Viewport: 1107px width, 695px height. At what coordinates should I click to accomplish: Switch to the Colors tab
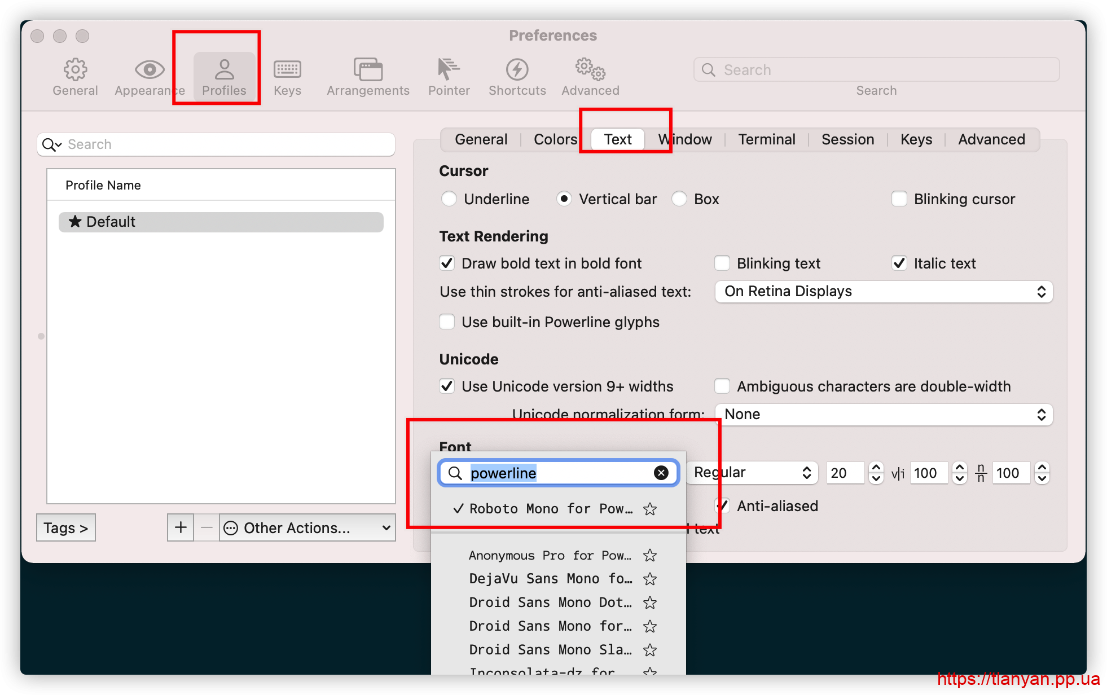pos(555,139)
